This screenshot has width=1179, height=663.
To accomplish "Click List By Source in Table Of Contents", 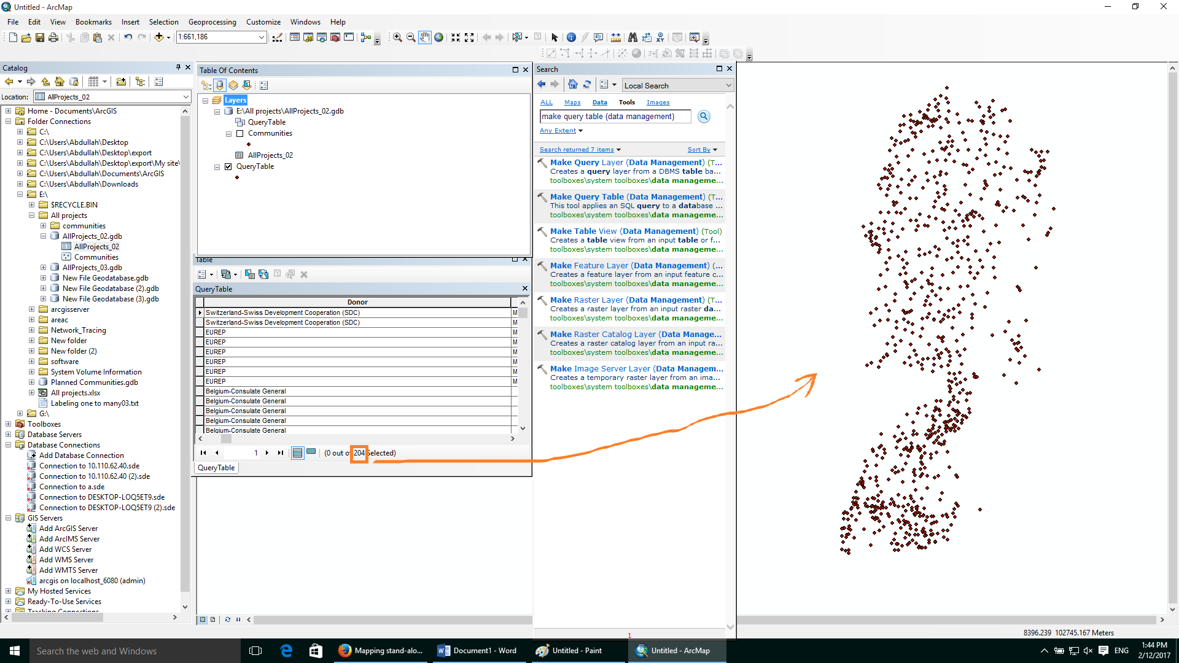I will coord(220,85).
